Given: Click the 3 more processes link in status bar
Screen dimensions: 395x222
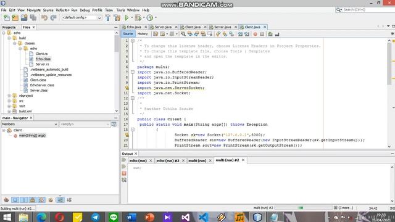Looking at the screenshot, I should 346,208.
